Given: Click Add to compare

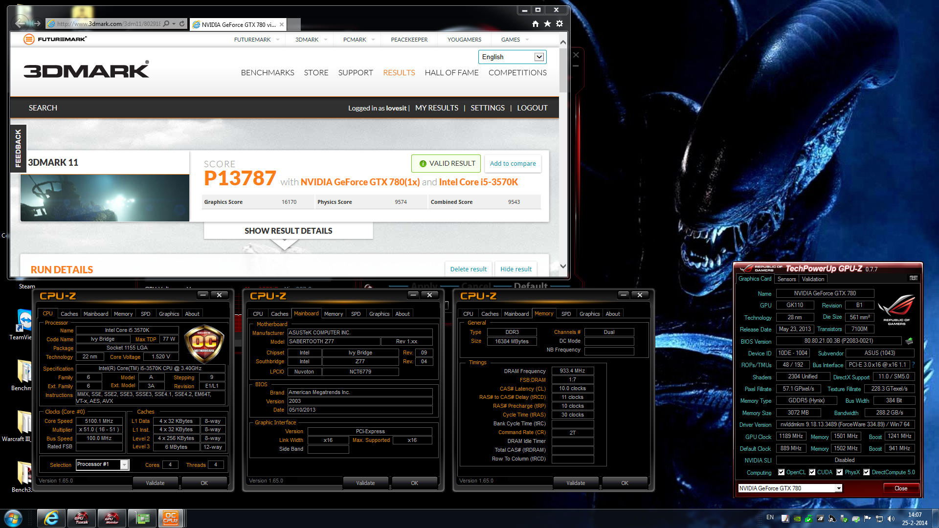Looking at the screenshot, I should coord(513,163).
